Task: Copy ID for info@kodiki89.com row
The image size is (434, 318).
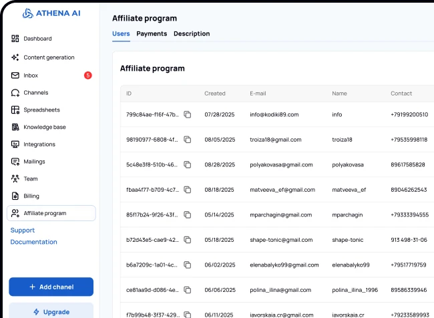Action: pyautogui.click(x=188, y=115)
